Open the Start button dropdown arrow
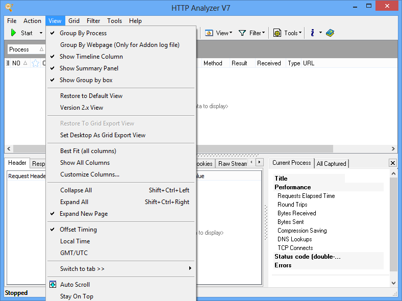 click(x=41, y=33)
